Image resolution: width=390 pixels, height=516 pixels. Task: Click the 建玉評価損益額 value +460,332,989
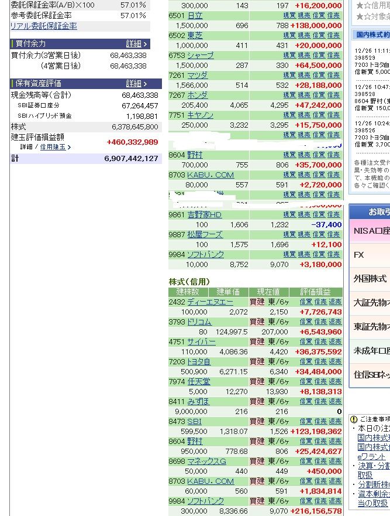point(132,142)
